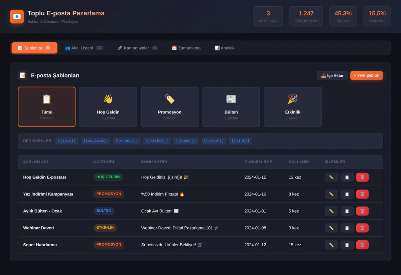Select the Tümü category card
This screenshot has height=275, width=401.
(x=47, y=107)
